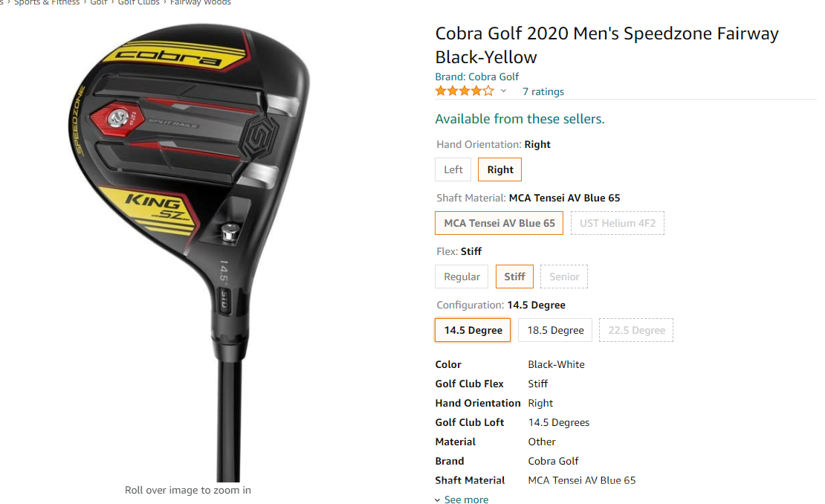The height and width of the screenshot is (504, 825).
Task: Pick the Senior flex option
Action: pyautogui.click(x=564, y=277)
